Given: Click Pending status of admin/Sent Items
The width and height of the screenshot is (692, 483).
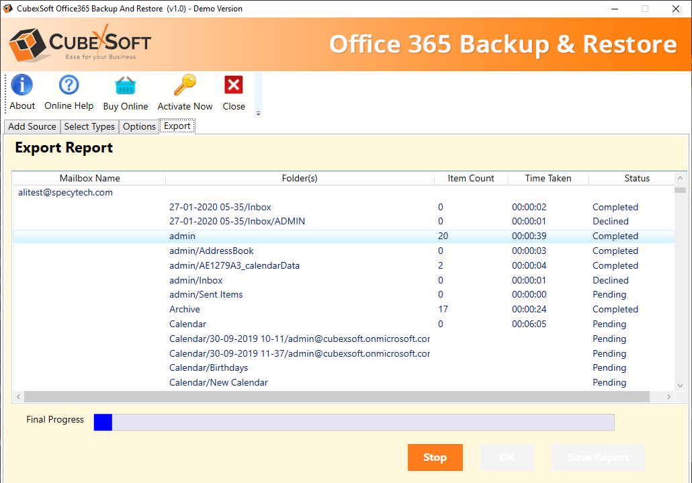Looking at the screenshot, I should (609, 294).
